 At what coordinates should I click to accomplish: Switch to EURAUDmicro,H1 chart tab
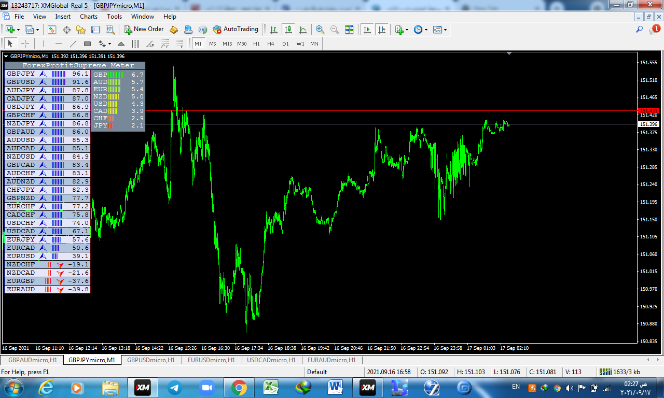331,360
